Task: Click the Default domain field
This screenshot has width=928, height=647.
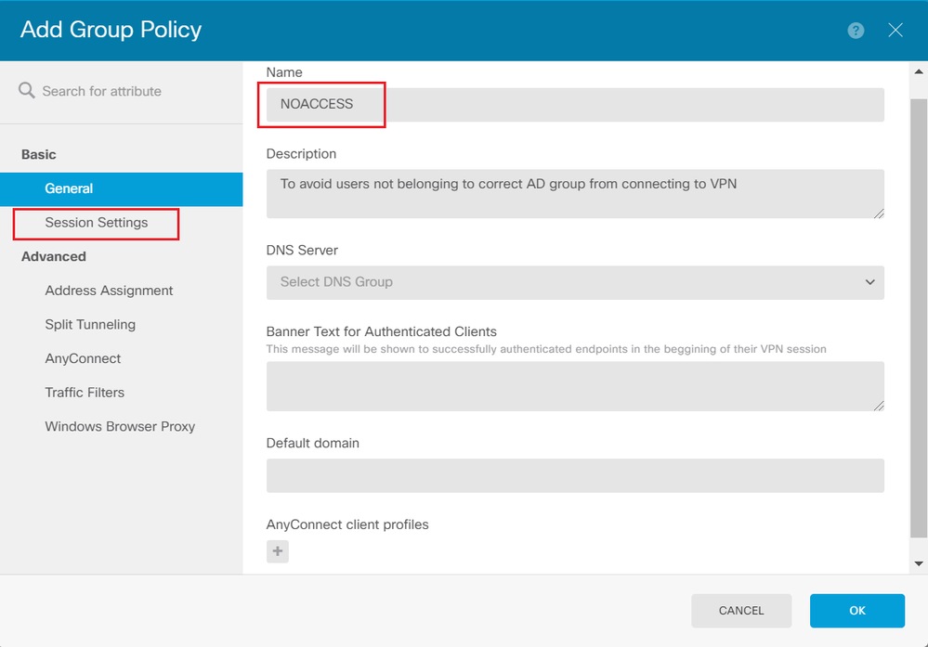Action: coord(574,475)
